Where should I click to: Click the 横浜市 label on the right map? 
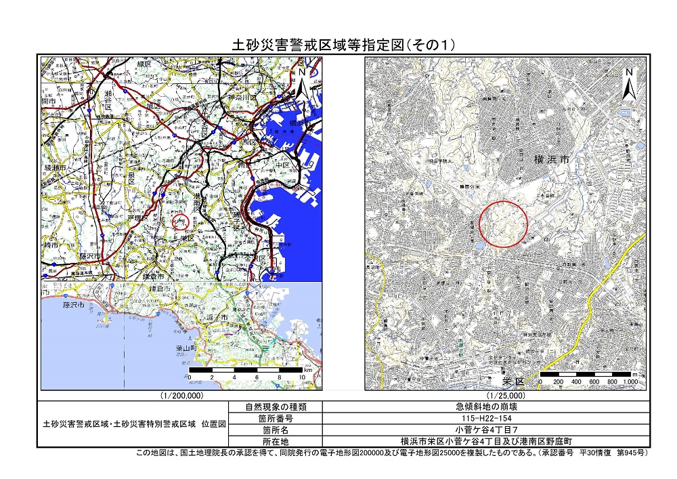point(550,159)
